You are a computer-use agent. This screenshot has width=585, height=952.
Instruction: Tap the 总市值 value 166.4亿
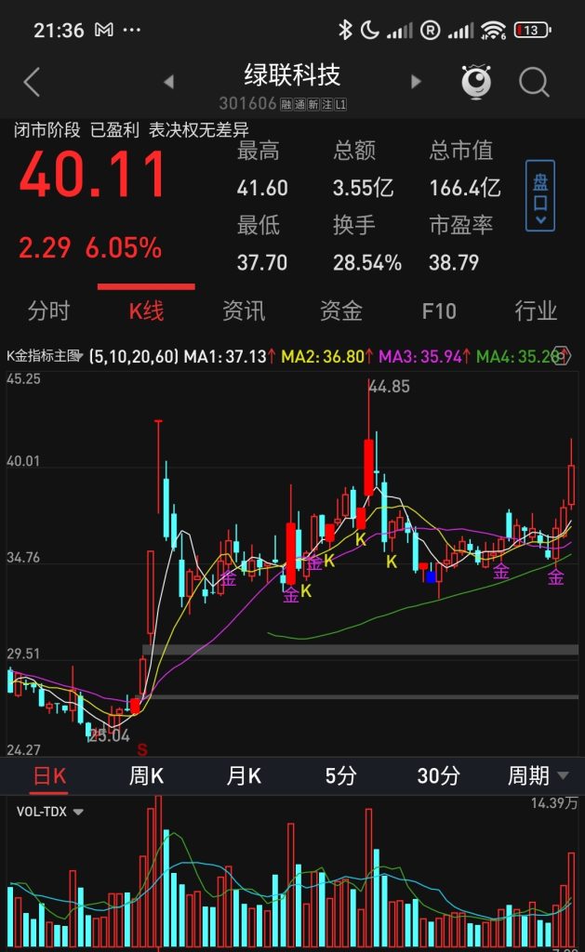point(465,188)
